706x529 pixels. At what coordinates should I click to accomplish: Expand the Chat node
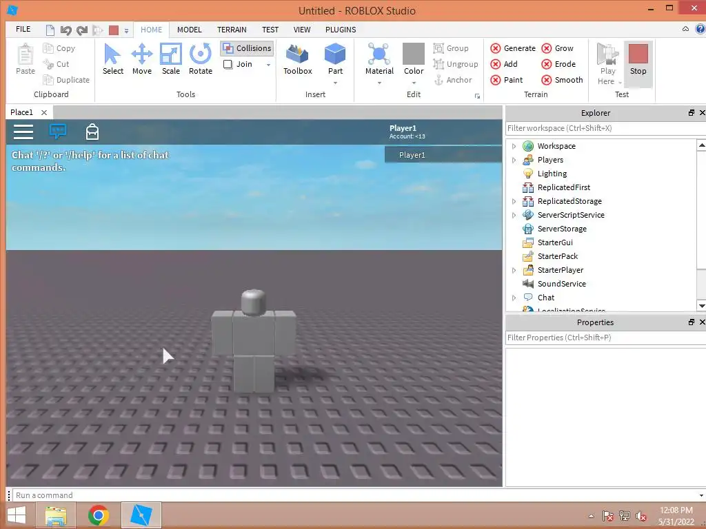(514, 298)
